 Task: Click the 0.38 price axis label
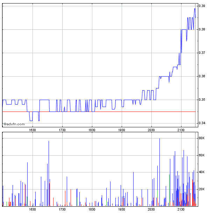tap(202, 29)
